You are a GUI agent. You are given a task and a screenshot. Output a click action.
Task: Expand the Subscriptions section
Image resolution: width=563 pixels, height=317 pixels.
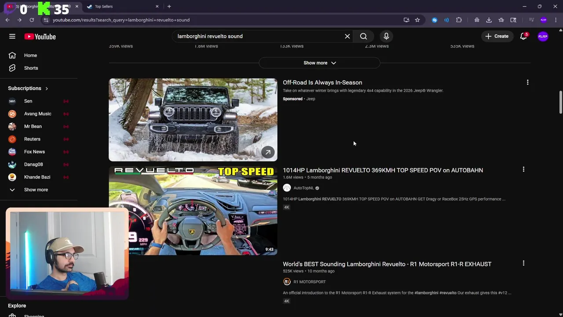(28, 88)
